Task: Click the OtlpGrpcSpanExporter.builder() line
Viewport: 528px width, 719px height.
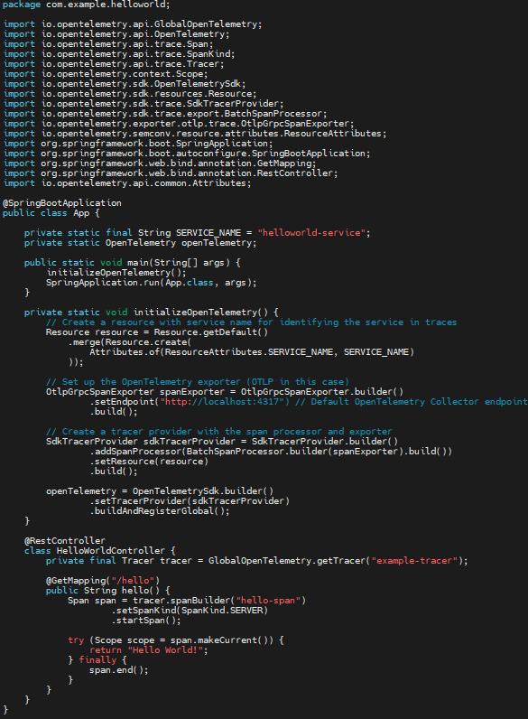Action: [225, 392]
